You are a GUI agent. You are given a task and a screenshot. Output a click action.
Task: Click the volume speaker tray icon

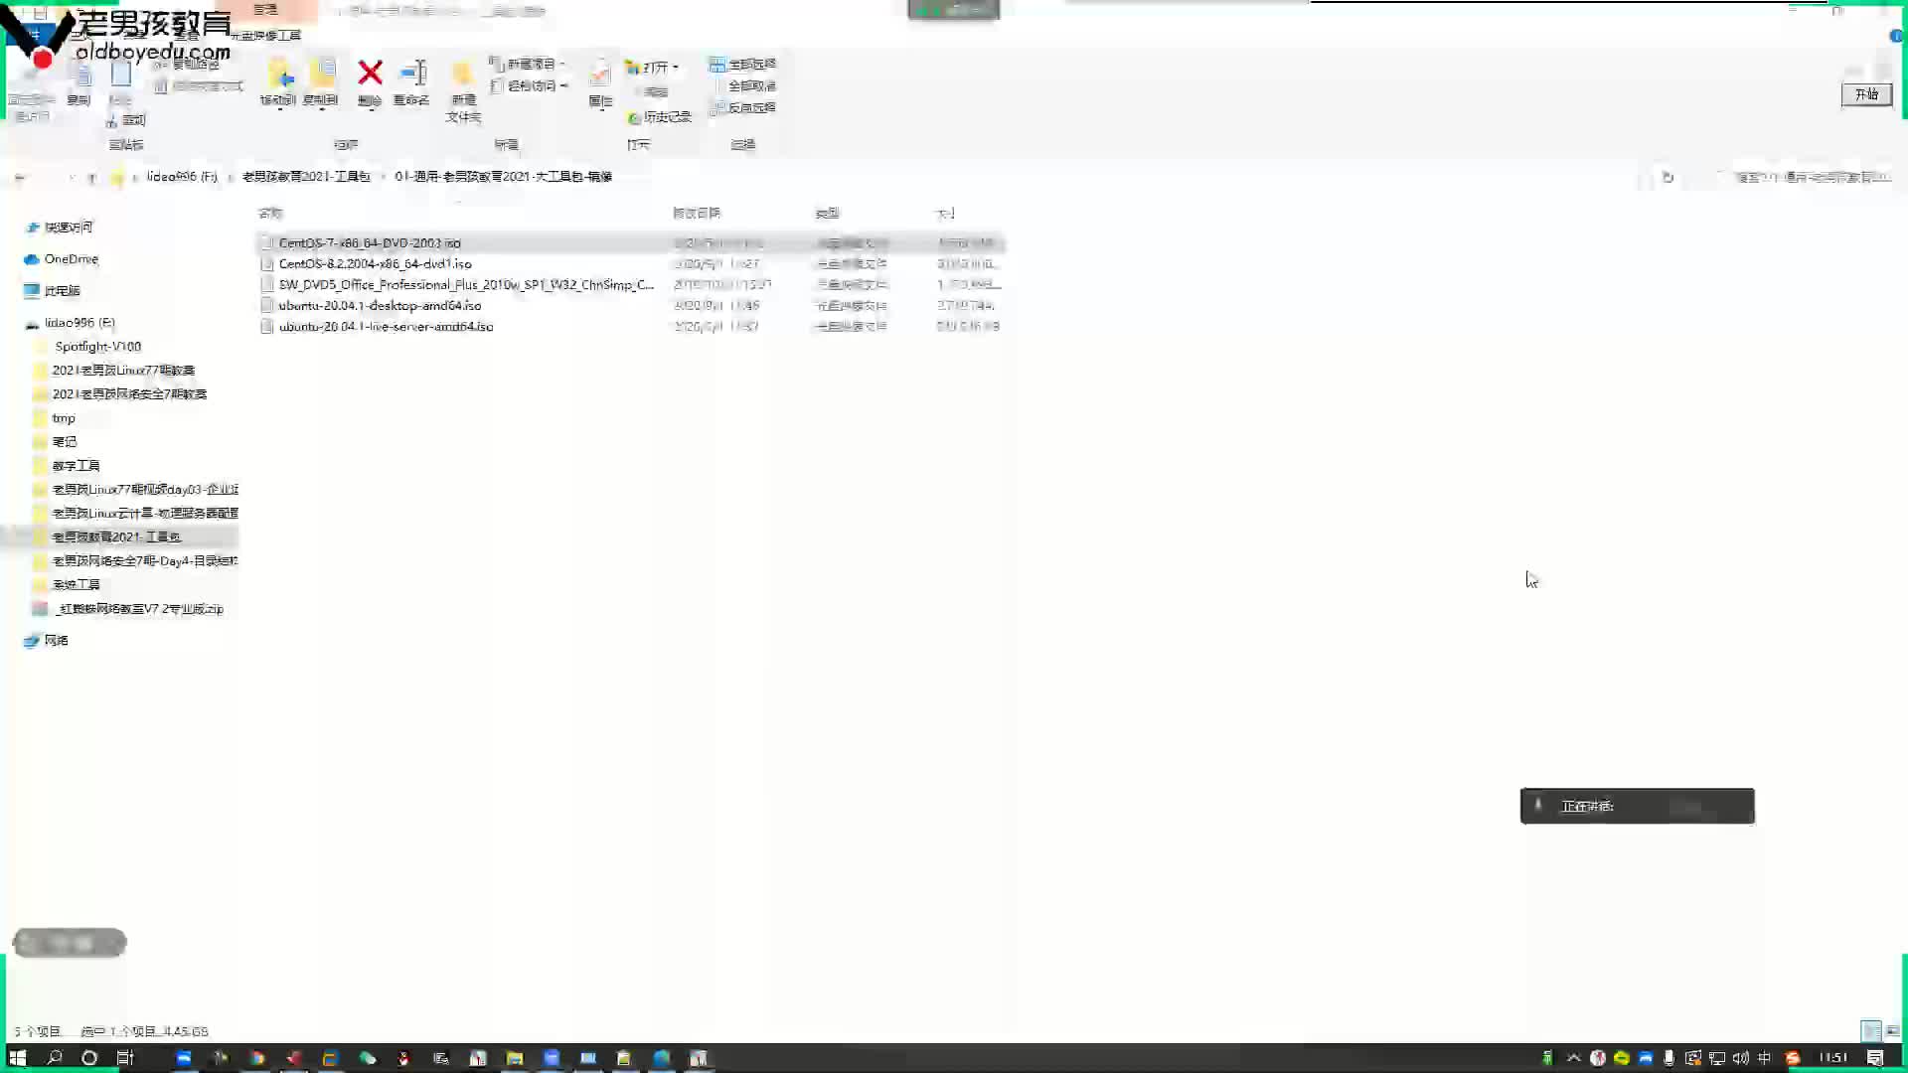1742,1058
